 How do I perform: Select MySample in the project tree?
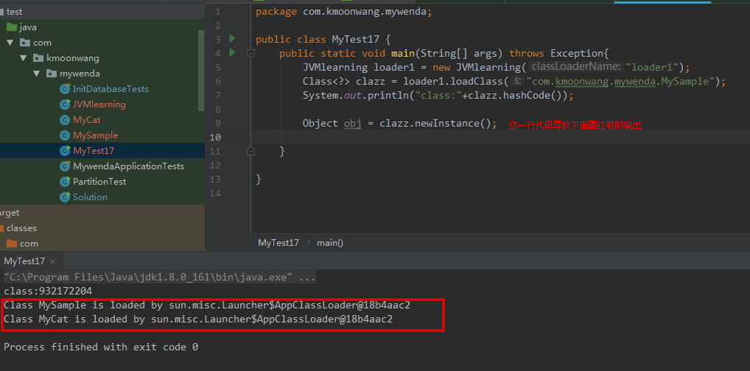pos(95,135)
